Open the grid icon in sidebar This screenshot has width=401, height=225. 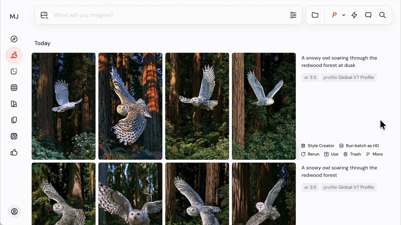[x=14, y=88]
